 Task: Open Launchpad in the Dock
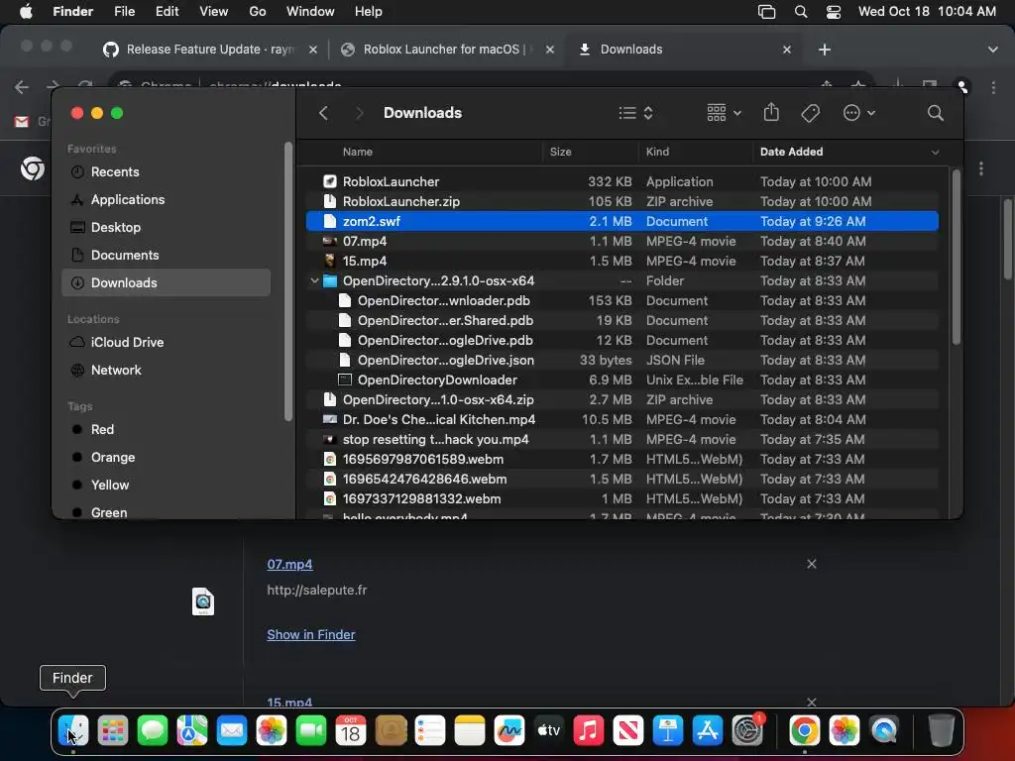point(113,730)
